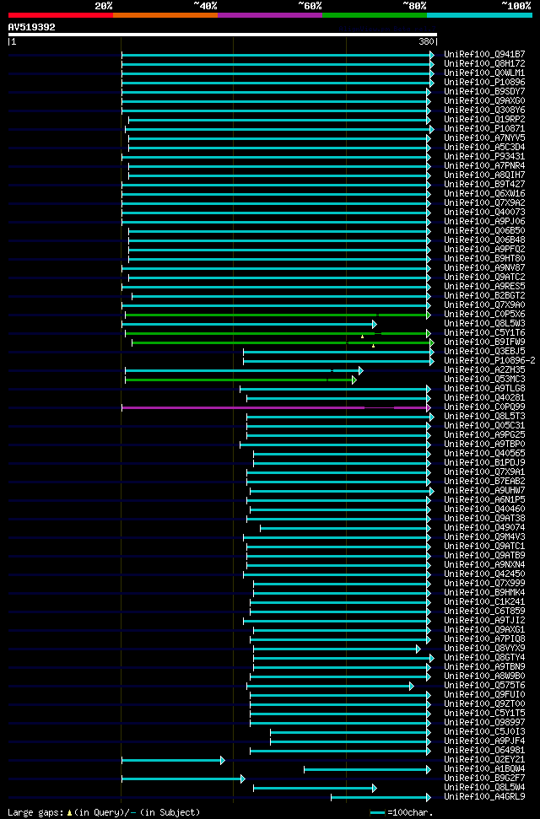Select the UniRef100_B9HT80 label
540x819 pixels.
(484, 259)
